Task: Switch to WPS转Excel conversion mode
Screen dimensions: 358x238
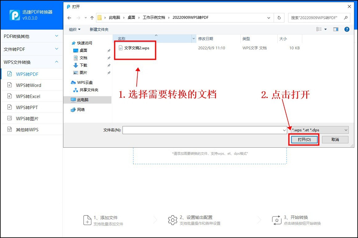Action: 29,96
